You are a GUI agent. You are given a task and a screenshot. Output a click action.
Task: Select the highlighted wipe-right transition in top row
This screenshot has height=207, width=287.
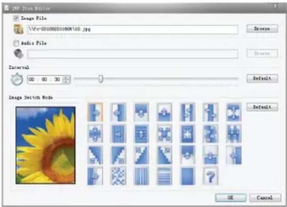pos(95,112)
